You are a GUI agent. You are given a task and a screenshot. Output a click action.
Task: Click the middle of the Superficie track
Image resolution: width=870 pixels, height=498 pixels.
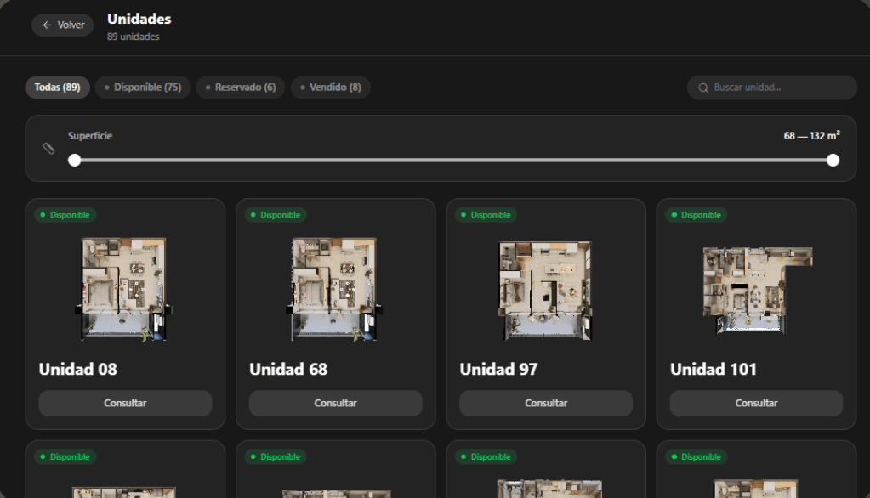pos(453,161)
